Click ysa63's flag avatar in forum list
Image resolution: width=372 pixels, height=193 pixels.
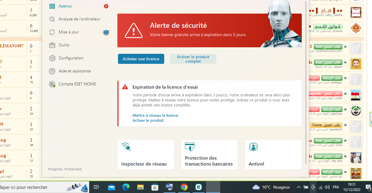(x=356, y=95)
